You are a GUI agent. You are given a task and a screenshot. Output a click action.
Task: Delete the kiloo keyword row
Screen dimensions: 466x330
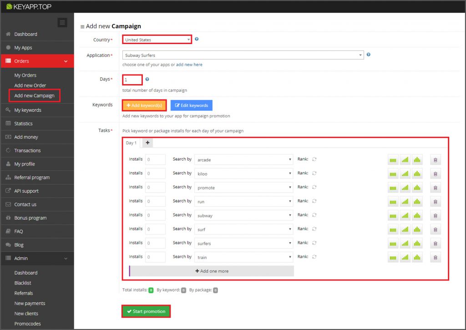[436, 174]
